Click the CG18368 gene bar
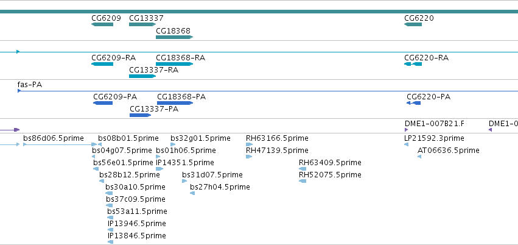The height and width of the screenshot is (245, 518). click(175, 37)
